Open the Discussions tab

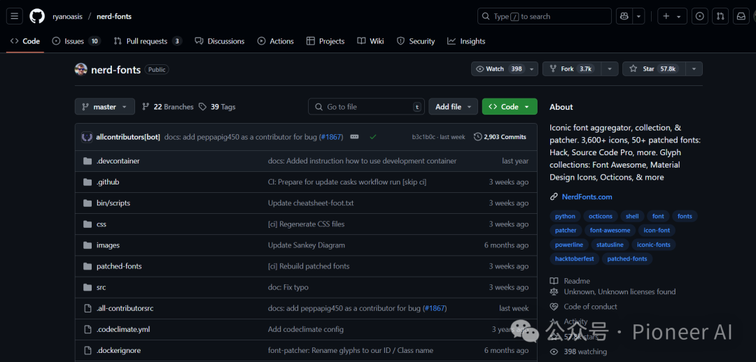point(219,41)
